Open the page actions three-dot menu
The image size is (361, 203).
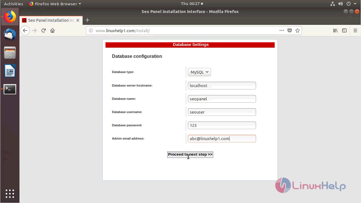pos(282,30)
